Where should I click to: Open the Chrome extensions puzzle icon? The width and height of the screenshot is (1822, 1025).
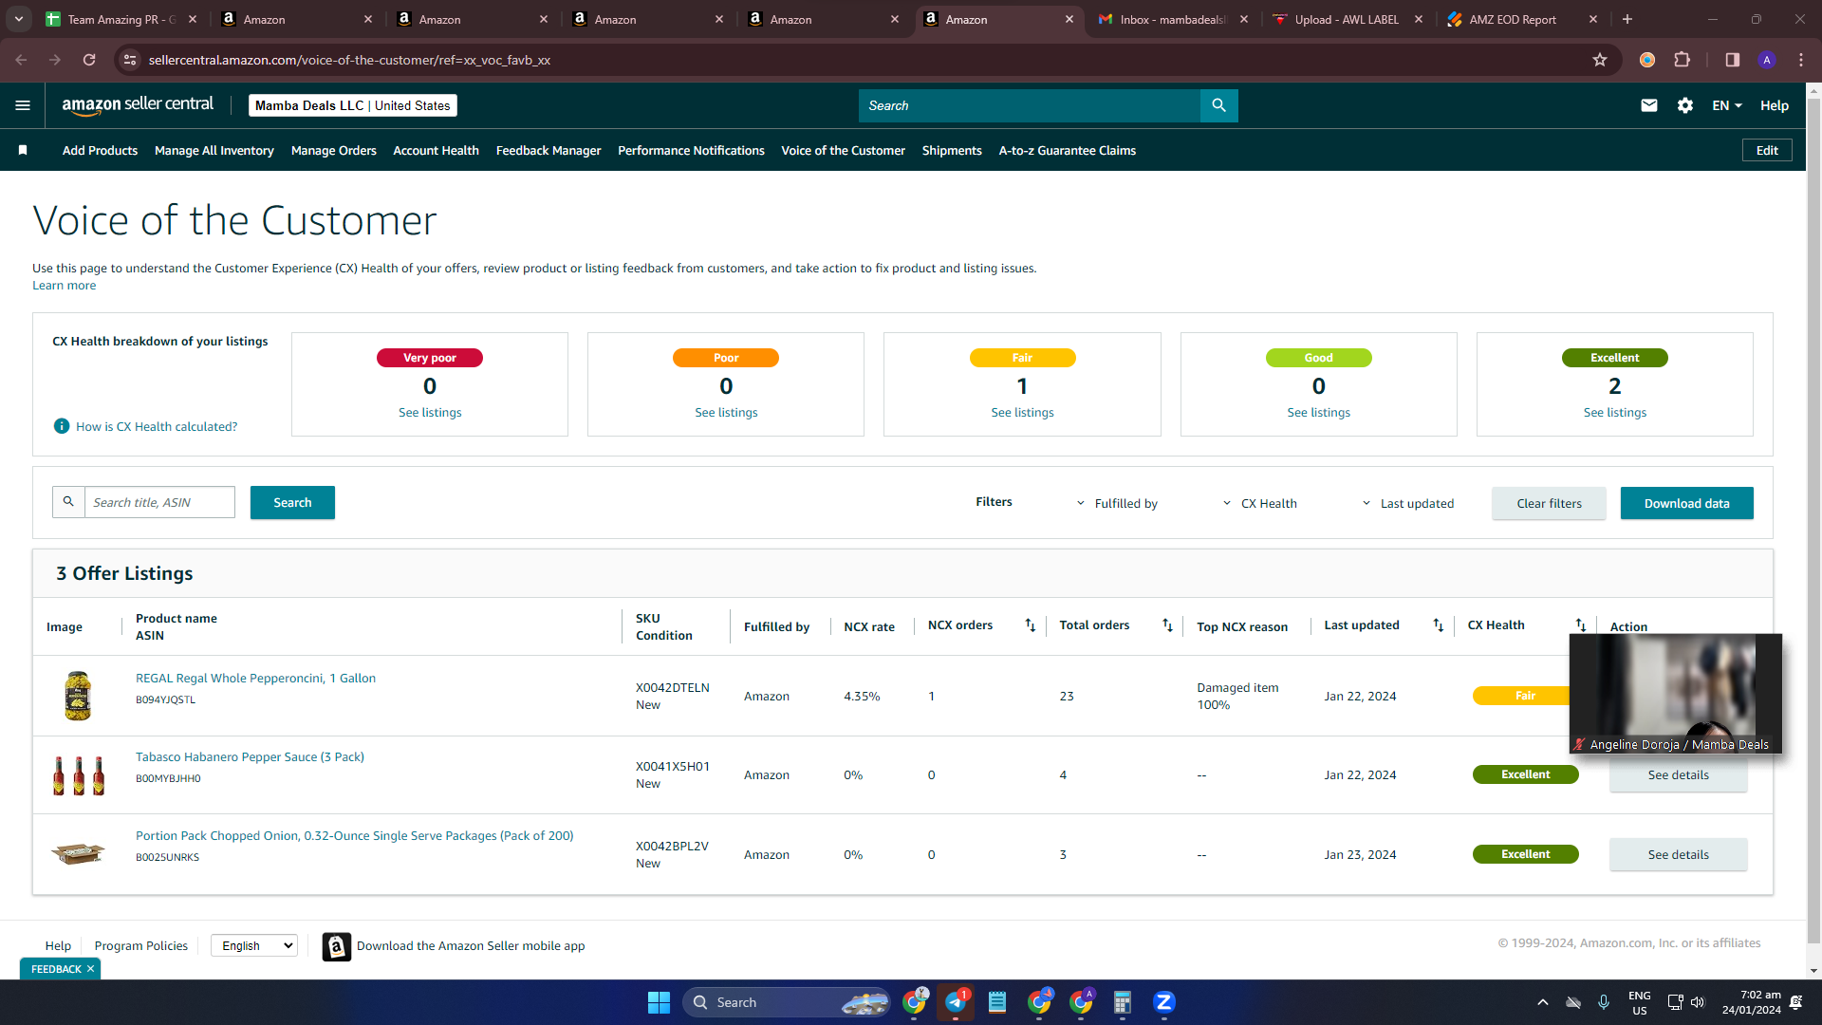click(x=1683, y=60)
